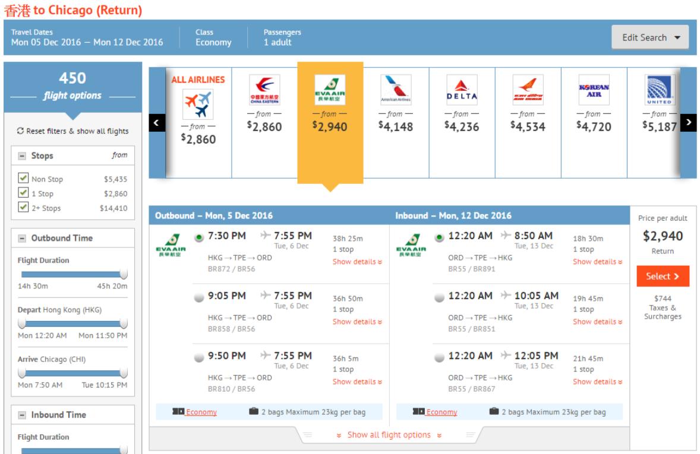The height and width of the screenshot is (454, 700).
Task: Collapse the Outbound Time filter section
Action: [23, 239]
